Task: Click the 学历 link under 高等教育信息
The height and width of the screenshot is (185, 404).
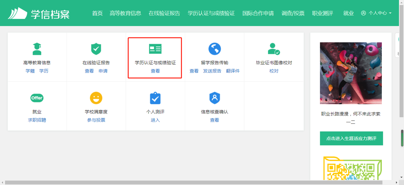Action: click(44, 71)
